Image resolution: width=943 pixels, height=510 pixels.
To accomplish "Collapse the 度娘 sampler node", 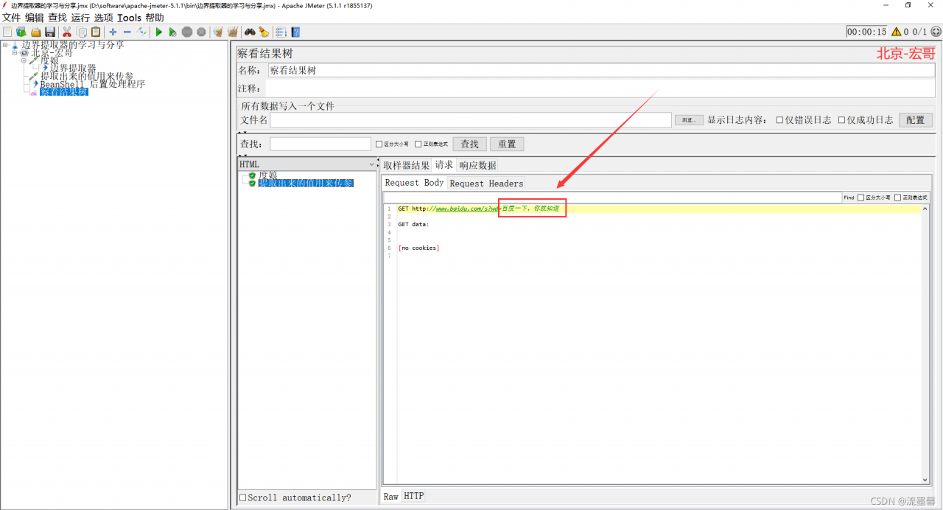I will (x=24, y=60).
